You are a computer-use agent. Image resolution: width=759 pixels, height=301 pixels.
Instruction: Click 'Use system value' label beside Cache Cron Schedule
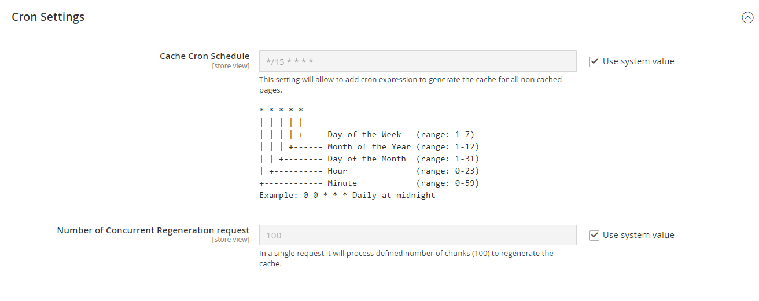point(638,61)
